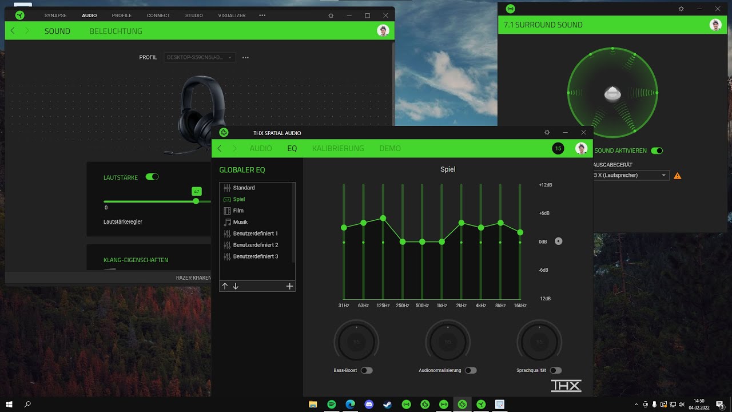Open Spotify from the taskbar
Viewport: 732px width, 412px height.
332,405
